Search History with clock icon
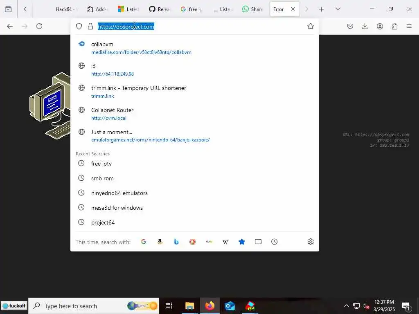The image size is (419, 314). point(274,242)
